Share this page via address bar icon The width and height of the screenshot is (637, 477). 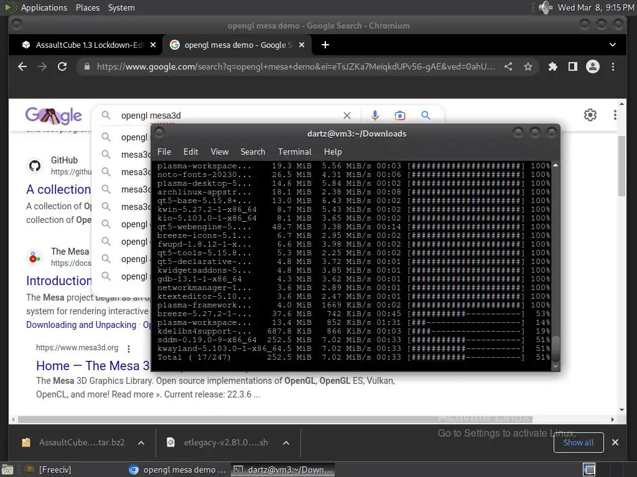[508, 66]
